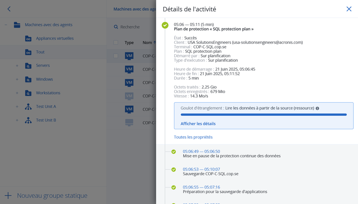Expand the Servers group
Screen dimensions: 358x204
click(17, 66)
